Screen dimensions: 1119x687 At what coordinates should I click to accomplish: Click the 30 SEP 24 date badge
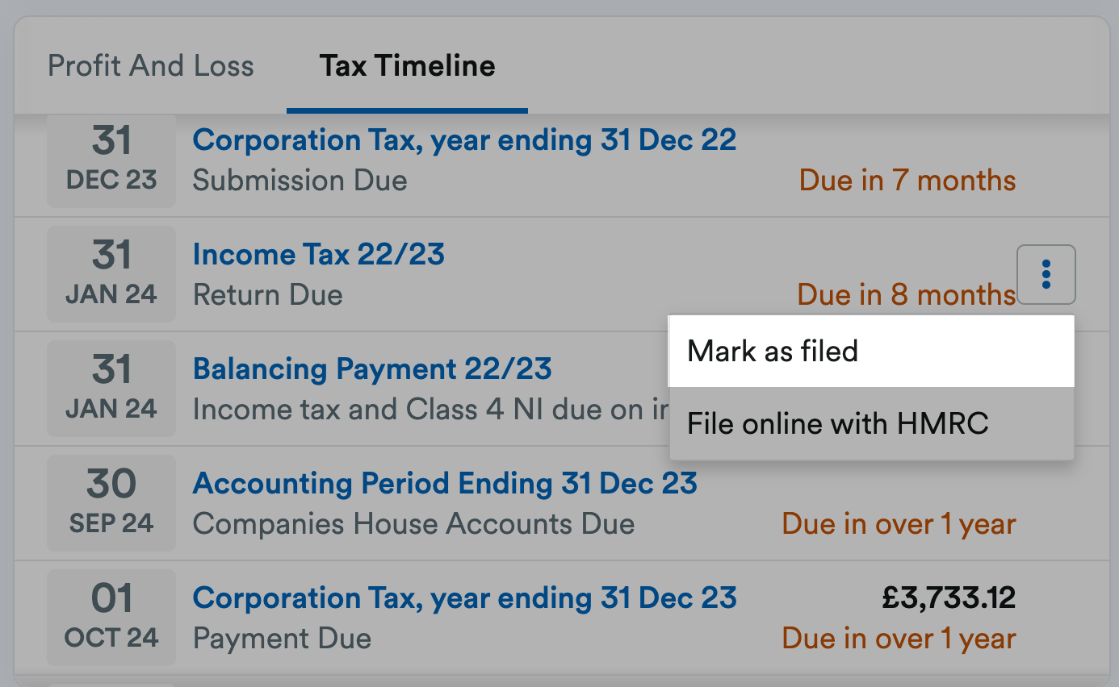pos(111,503)
